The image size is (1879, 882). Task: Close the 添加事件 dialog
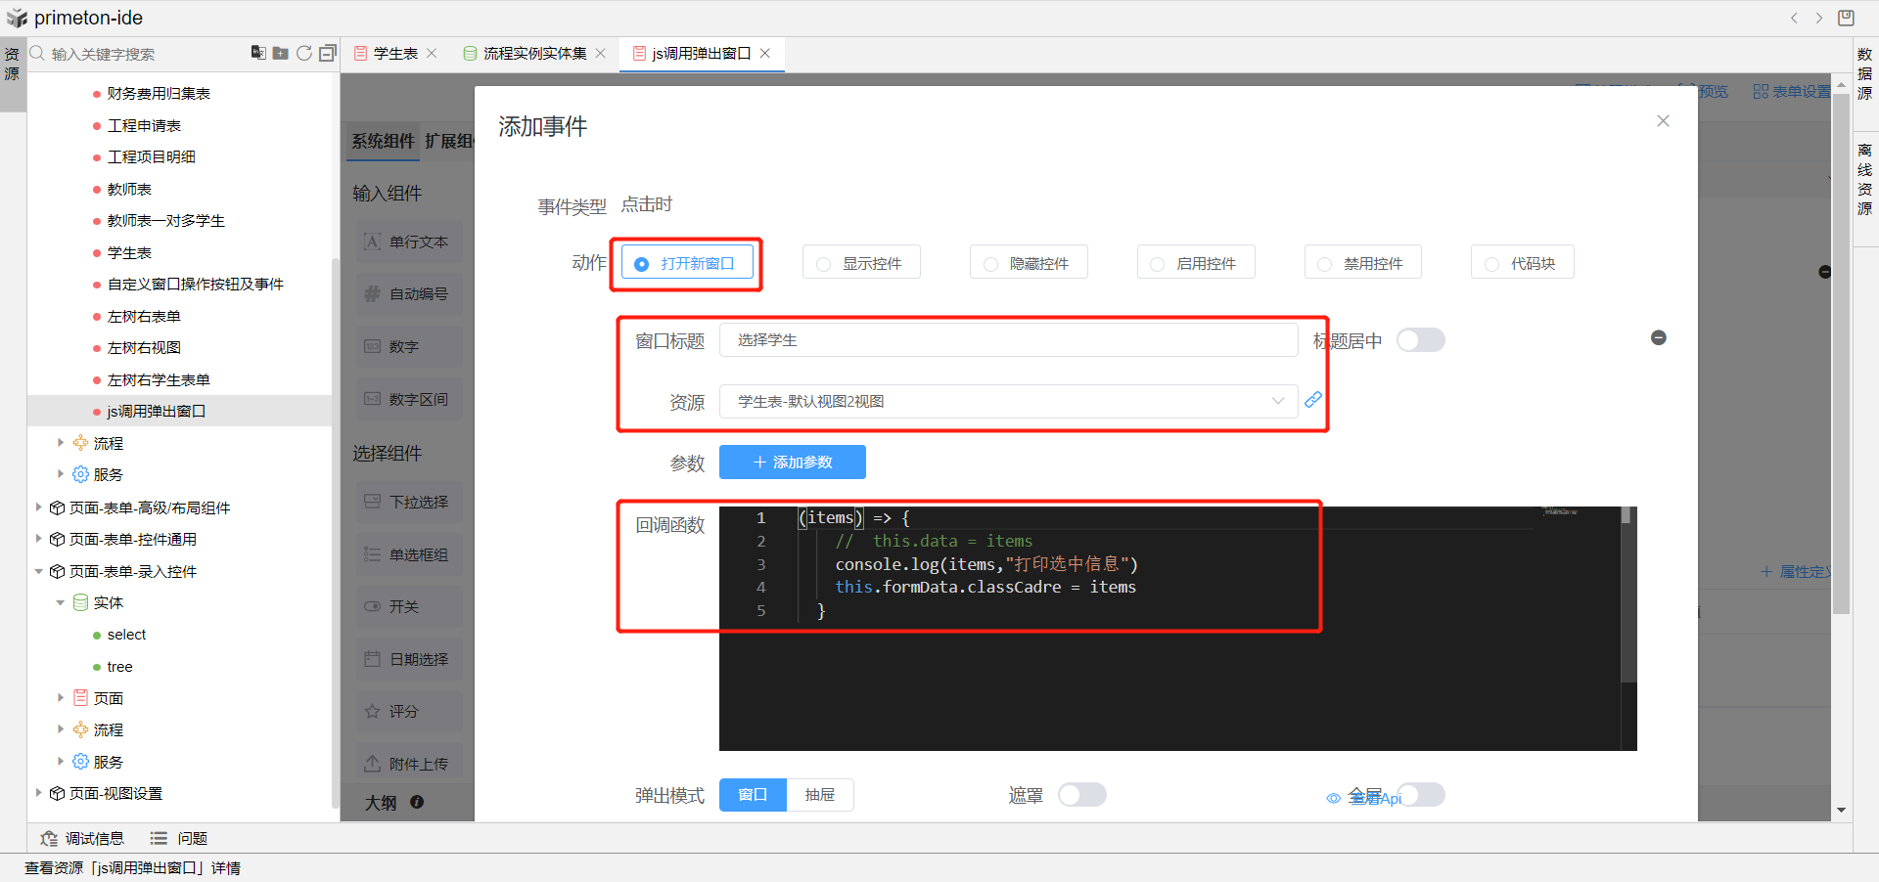1663,121
